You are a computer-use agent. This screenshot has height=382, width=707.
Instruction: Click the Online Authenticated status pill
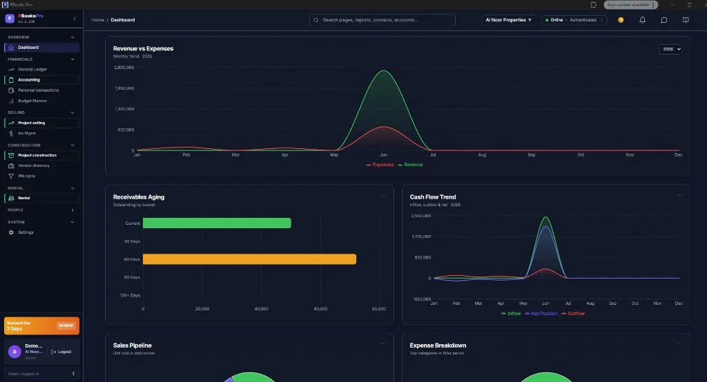click(574, 20)
